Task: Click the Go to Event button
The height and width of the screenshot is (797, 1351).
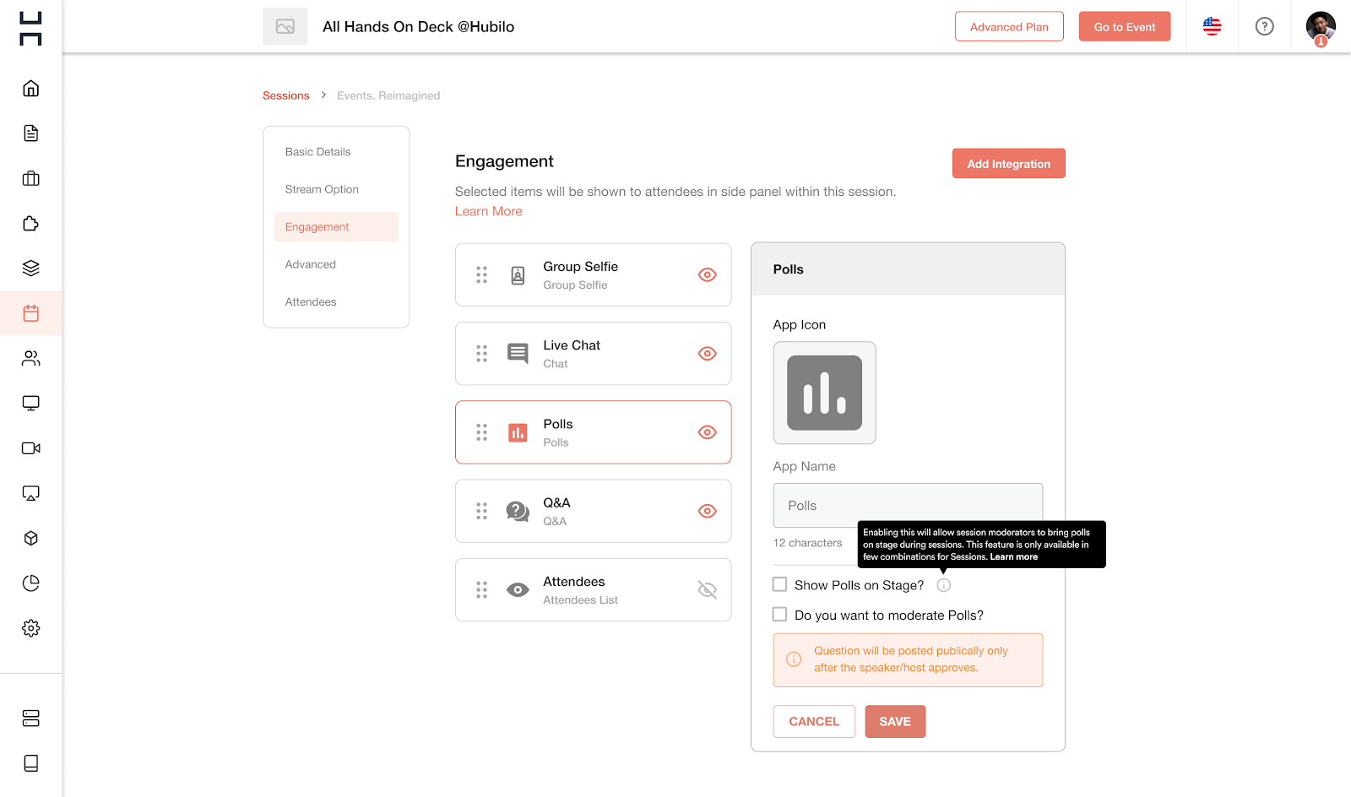Action: 1125,26
